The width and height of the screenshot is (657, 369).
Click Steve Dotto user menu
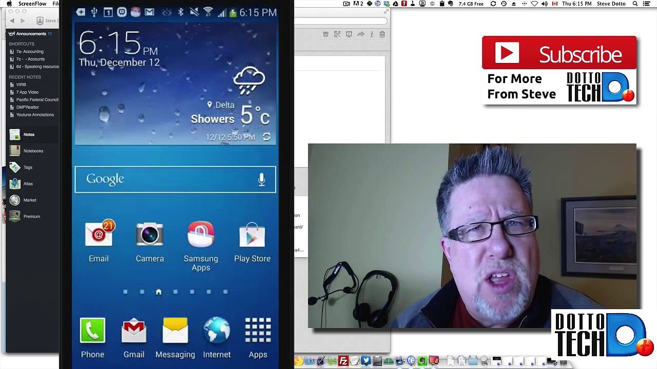tap(611, 4)
